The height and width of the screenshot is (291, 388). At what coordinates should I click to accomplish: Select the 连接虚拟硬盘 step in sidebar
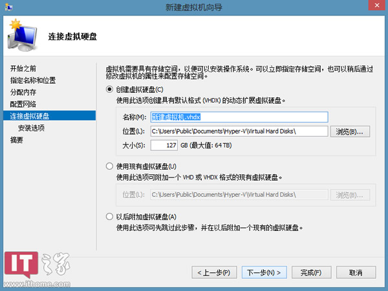(x=30, y=116)
